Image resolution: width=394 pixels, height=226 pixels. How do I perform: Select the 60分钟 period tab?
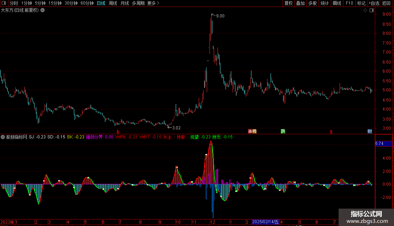(x=87, y=3)
